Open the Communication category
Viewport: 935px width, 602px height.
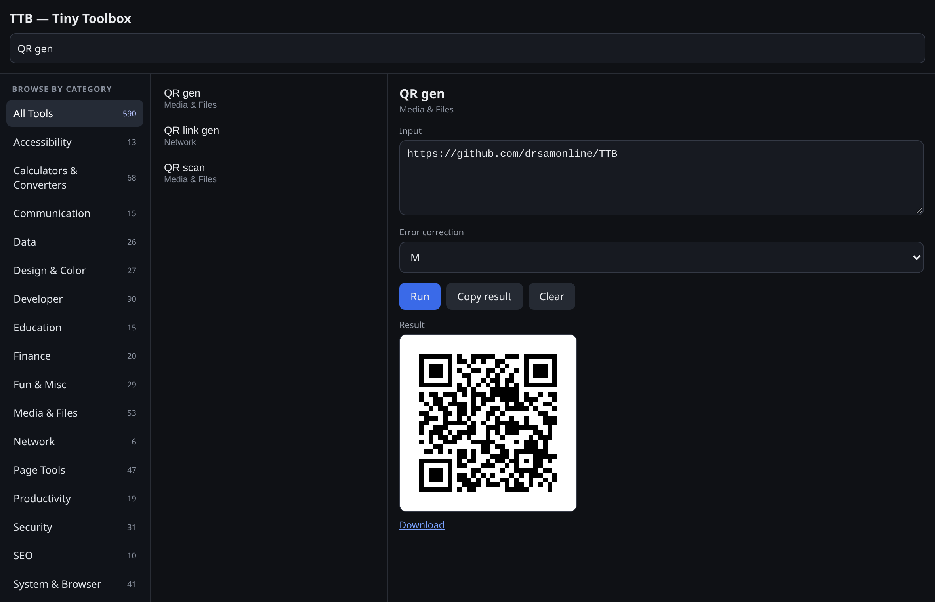pos(74,213)
